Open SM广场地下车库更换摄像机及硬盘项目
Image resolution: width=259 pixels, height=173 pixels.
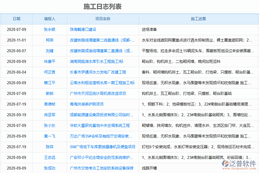pyautogui.click(x=103, y=147)
